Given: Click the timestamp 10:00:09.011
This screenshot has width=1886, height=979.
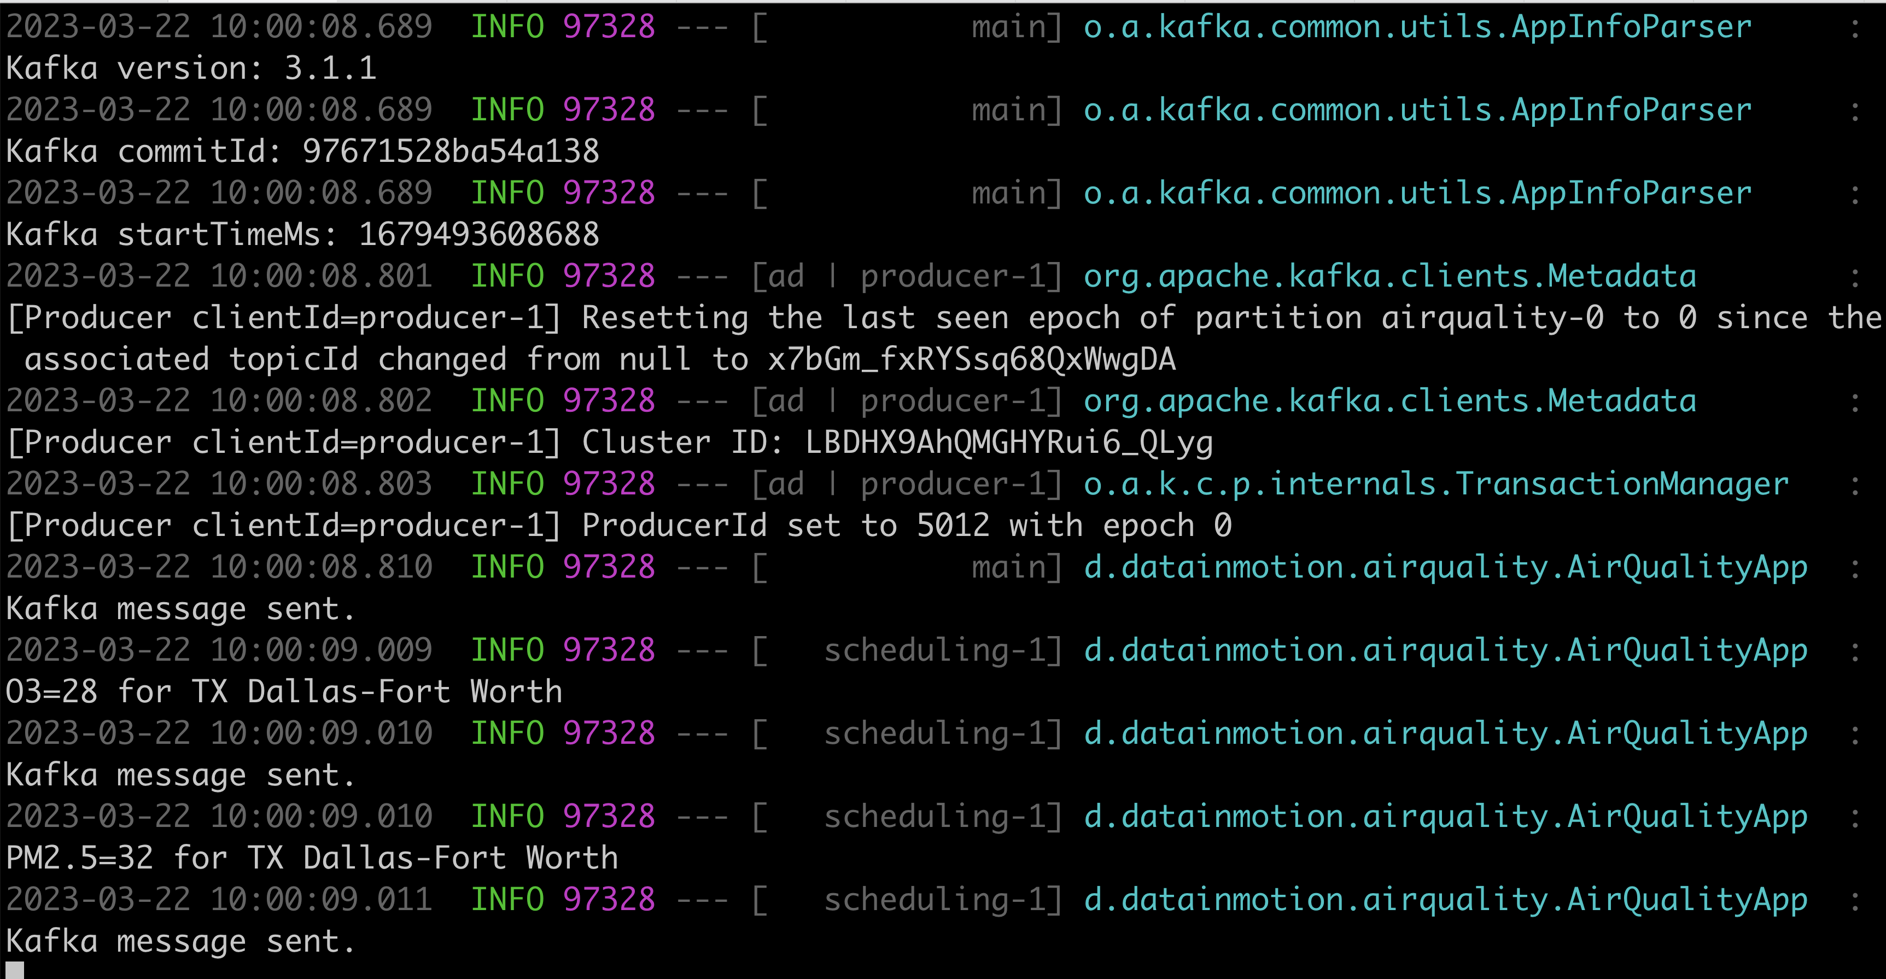Looking at the screenshot, I should click(x=320, y=900).
